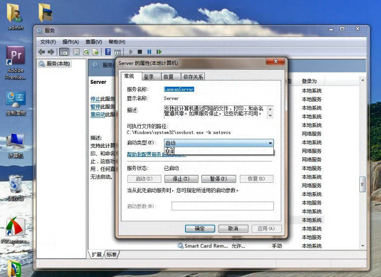
Task: Click the highlighted LanmanServer service name
Action: (x=179, y=89)
